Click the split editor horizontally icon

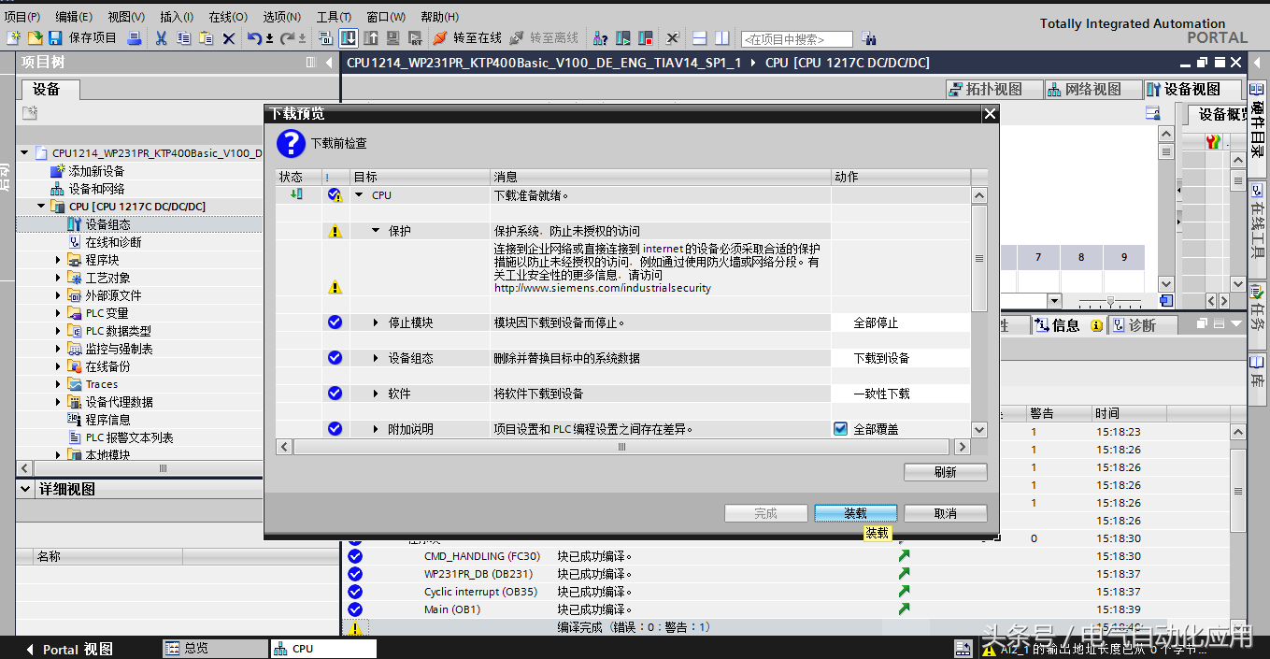(x=700, y=38)
